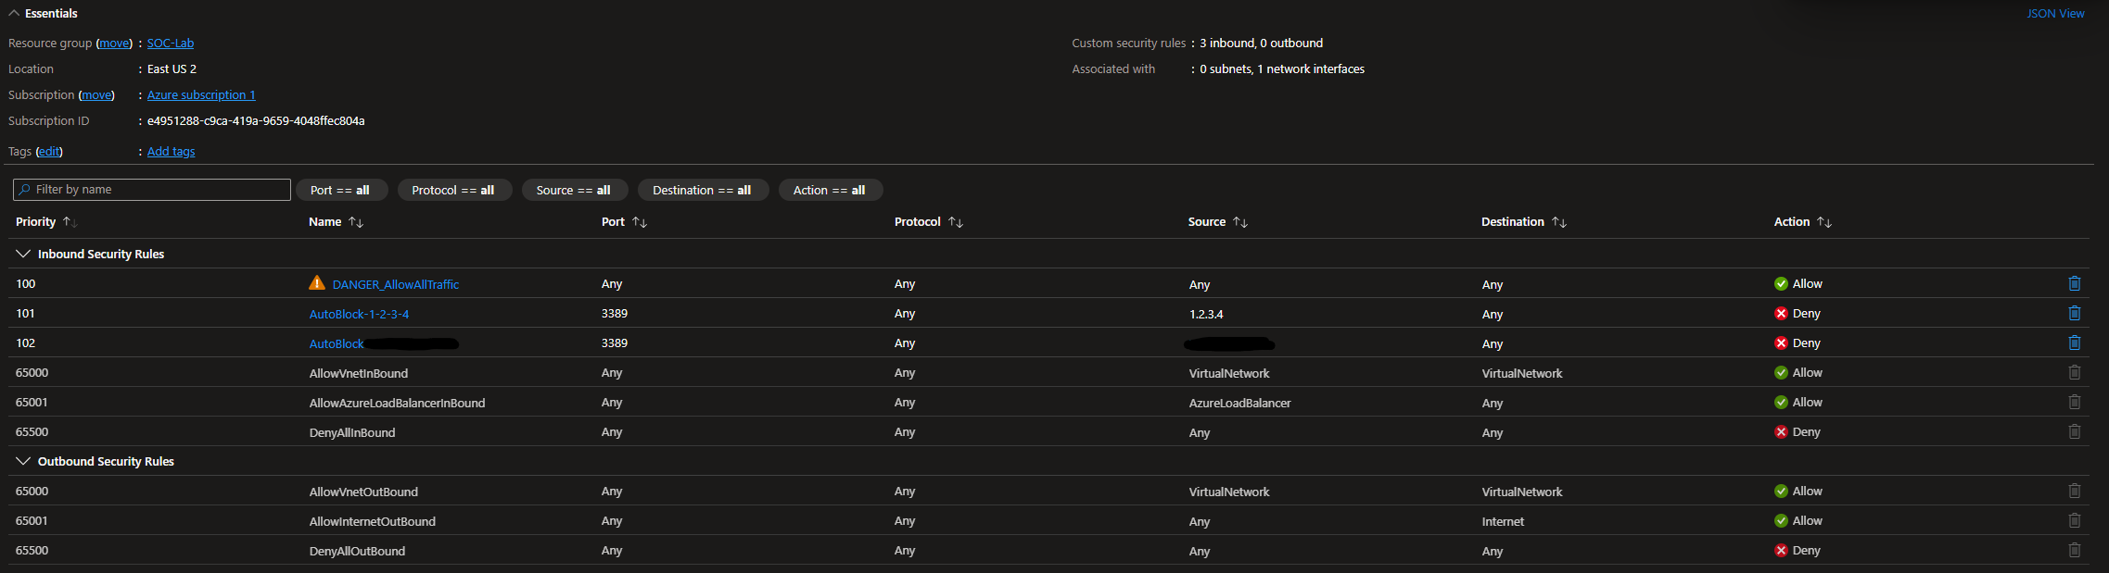
Task: Sort by Port column sort arrows
Action: [640, 222]
